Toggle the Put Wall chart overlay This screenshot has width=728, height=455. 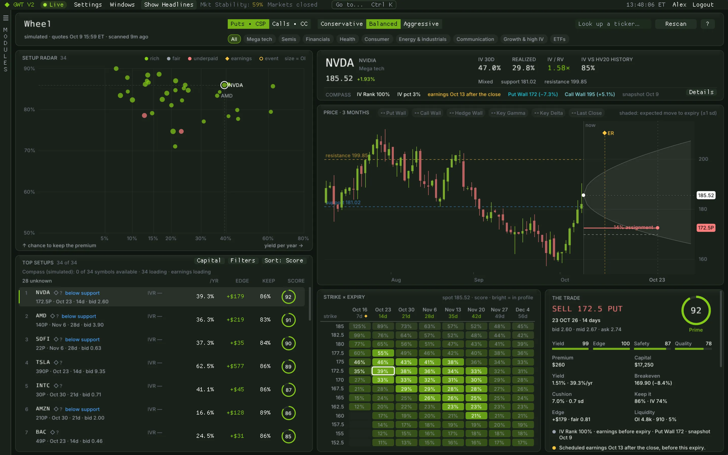click(x=393, y=113)
